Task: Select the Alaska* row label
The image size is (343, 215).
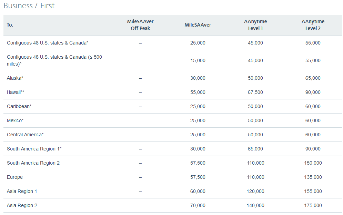Action: (x=15, y=78)
